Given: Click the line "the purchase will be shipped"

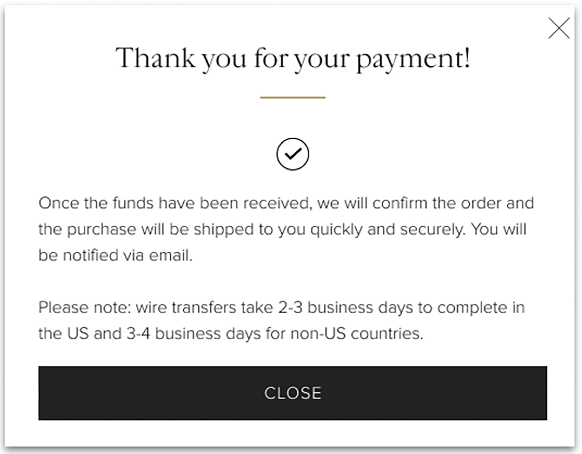Looking at the screenshot, I should tap(282, 230).
